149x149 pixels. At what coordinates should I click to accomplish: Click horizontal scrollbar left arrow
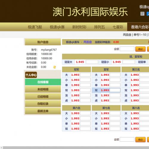[1, 148]
